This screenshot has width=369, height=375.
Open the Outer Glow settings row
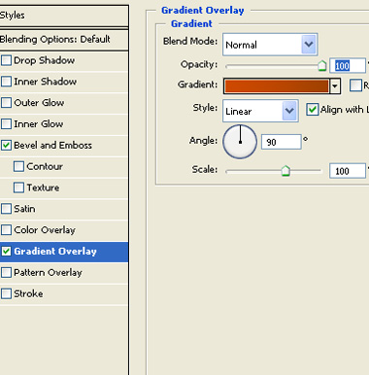click(64, 103)
